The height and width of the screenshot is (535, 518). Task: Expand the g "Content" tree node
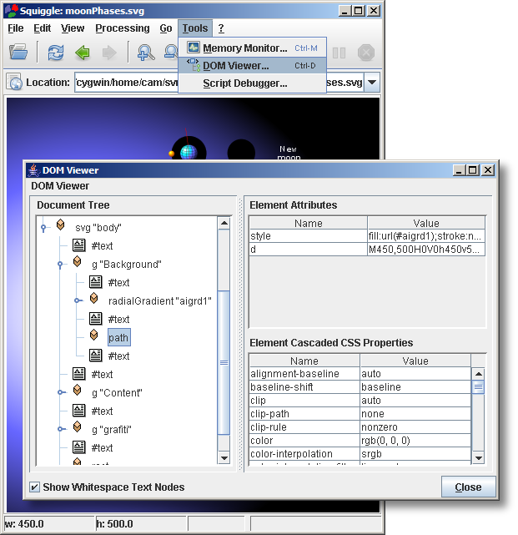(x=60, y=391)
